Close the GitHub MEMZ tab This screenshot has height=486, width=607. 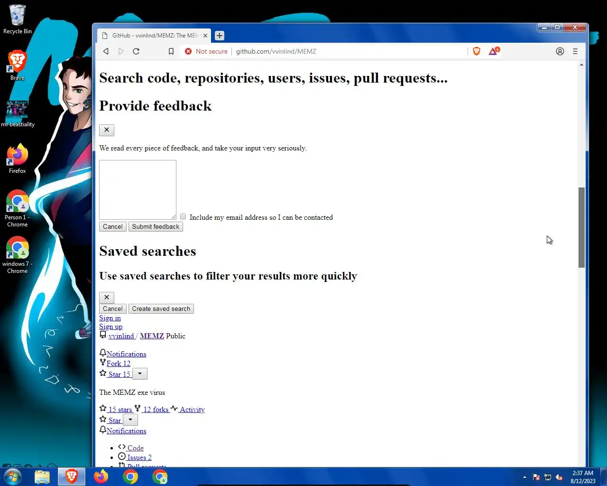(x=205, y=36)
